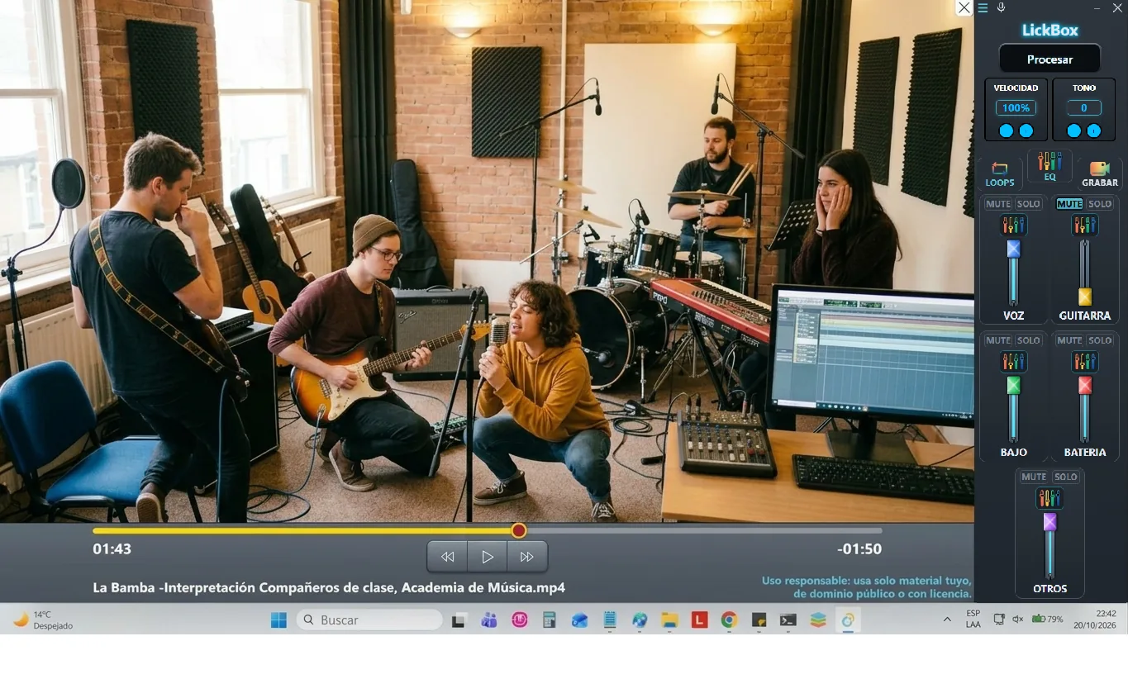Solo the BAJO track

pyautogui.click(x=1029, y=340)
